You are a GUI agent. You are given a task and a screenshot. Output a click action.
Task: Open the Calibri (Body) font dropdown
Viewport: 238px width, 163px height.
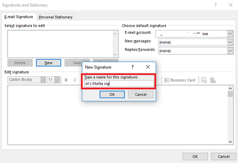point(43,80)
